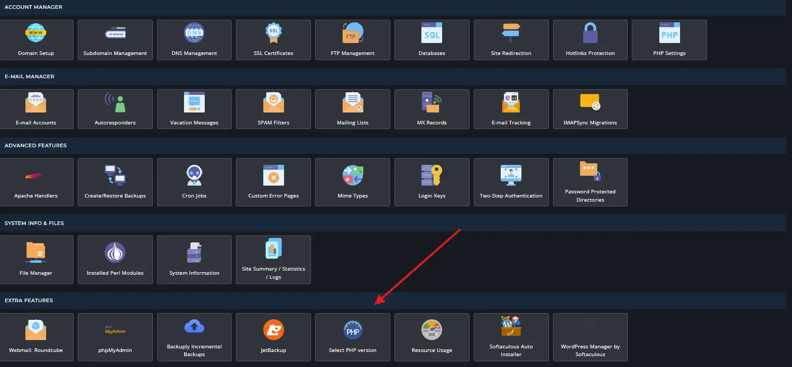Open WordPress Manager by Softaculous
This screenshot has height=367, width=792.
[590, 337]
